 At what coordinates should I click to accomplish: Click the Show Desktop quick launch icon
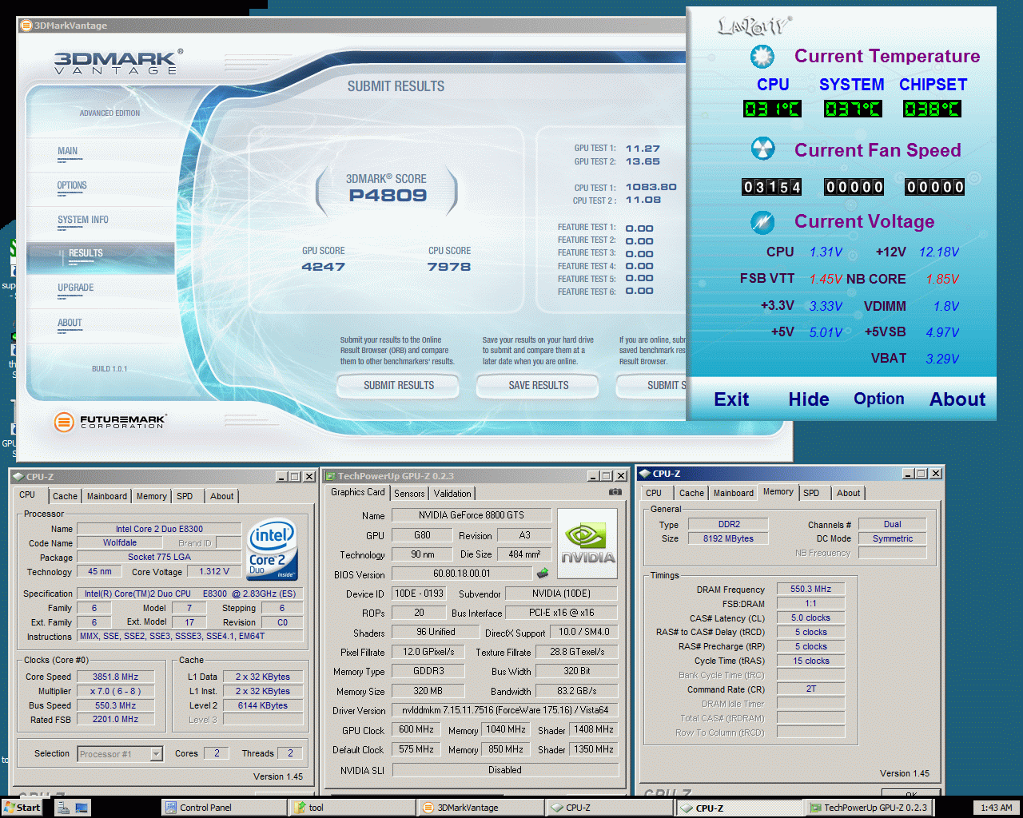[82, 808]
